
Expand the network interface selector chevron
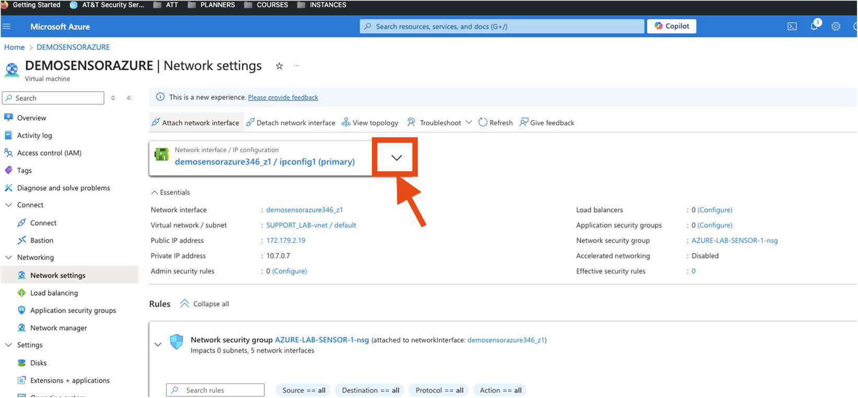396,158
